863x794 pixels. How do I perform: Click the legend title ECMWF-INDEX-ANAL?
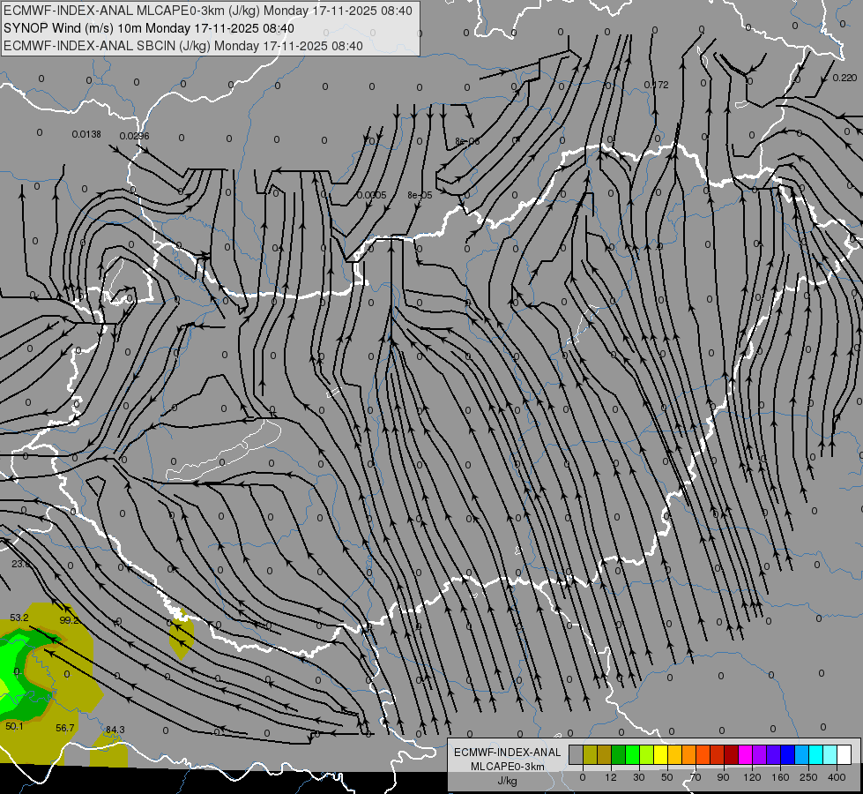508,753
